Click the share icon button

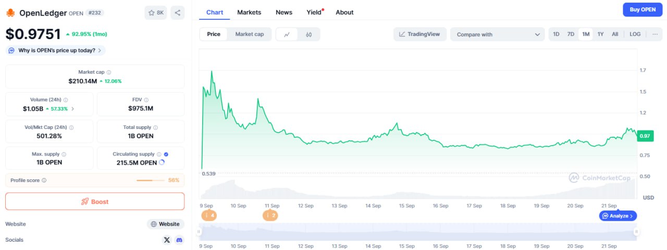[177, 13]
